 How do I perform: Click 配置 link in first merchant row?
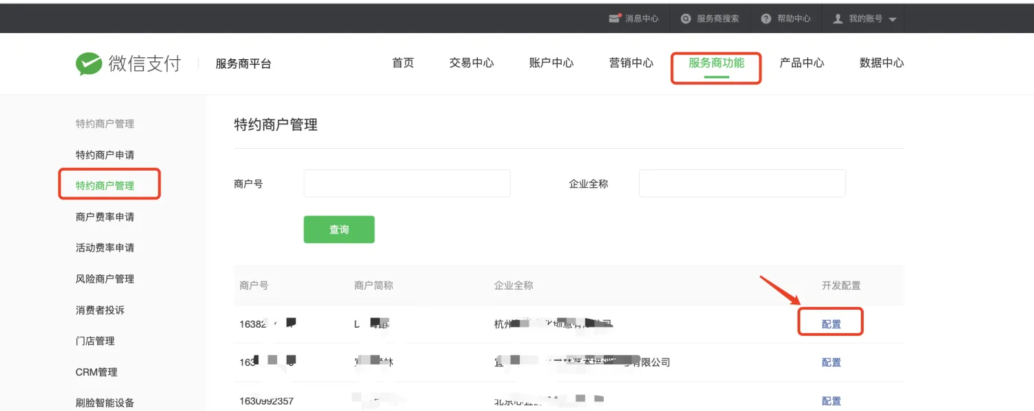coord(831,324)
